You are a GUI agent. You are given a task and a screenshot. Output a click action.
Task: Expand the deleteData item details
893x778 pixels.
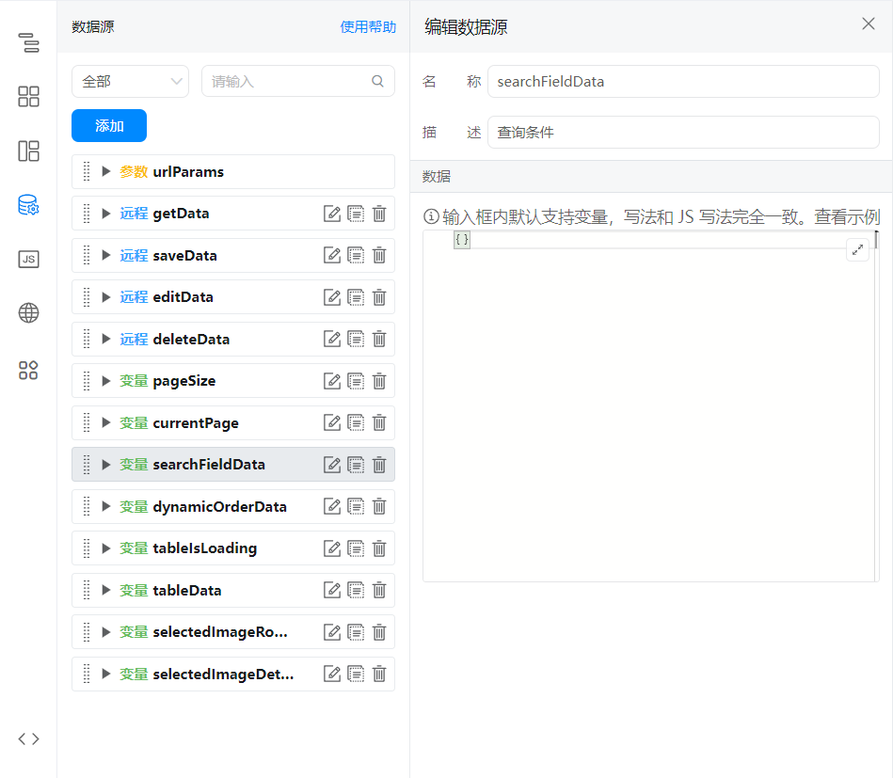click(x=106, y=340)
